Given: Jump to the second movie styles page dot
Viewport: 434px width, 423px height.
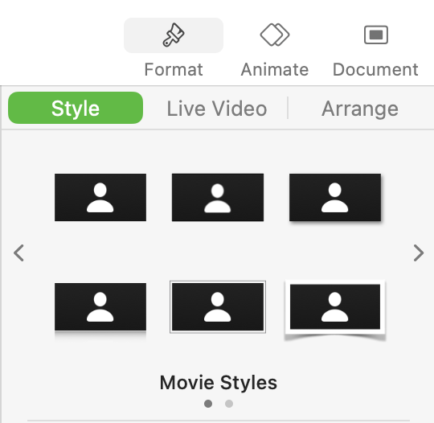Looking at the screenshot, I should coord(229,404).
